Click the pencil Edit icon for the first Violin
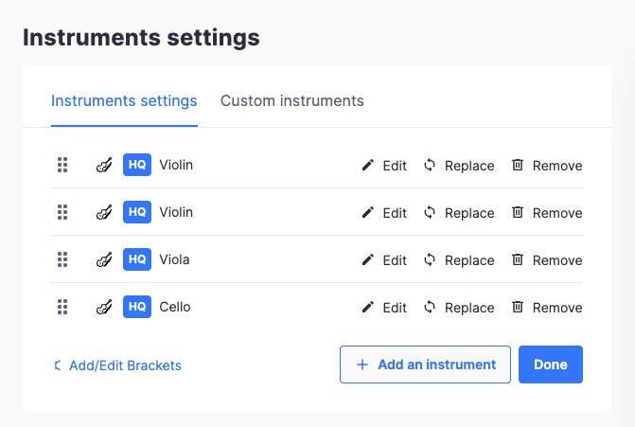 tap(368, 166)
